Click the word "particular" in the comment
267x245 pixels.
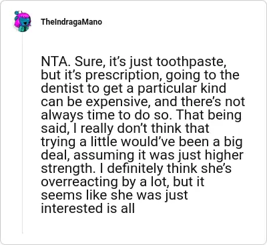pos(168,88)
